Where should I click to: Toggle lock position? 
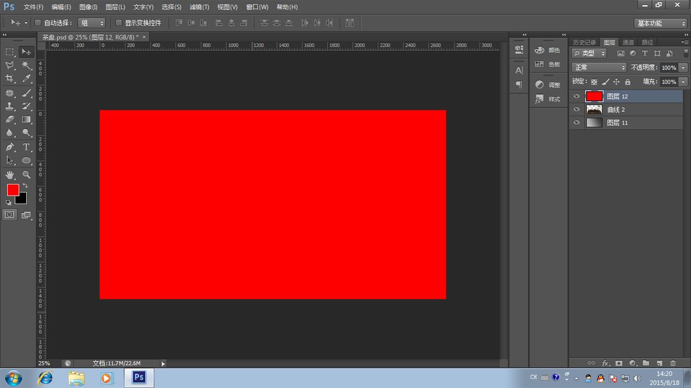616,82
